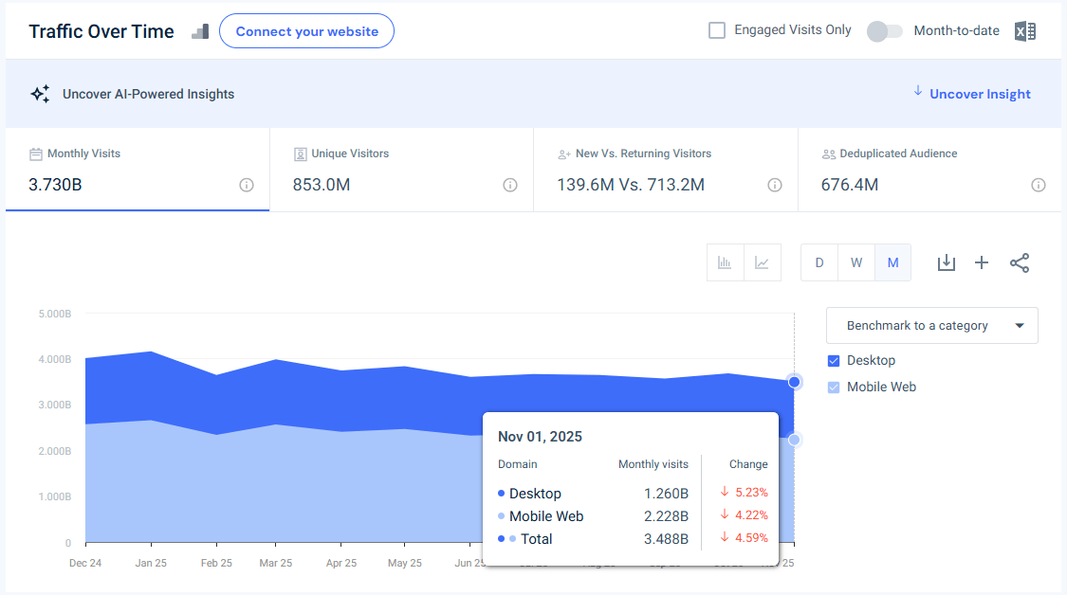Click the AI-Powered Insights sparkle icon
Image resolution: width=1067 pixels, height=595 pixels.
[40, 93]
